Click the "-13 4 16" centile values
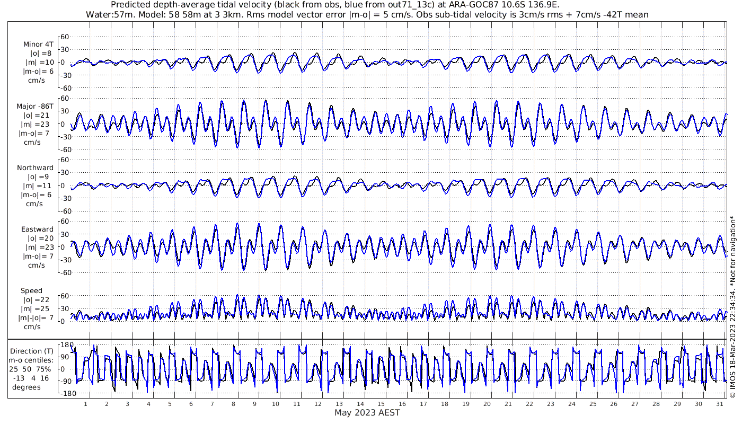This screenshot has height=424, width=742. tap(30, 378)
